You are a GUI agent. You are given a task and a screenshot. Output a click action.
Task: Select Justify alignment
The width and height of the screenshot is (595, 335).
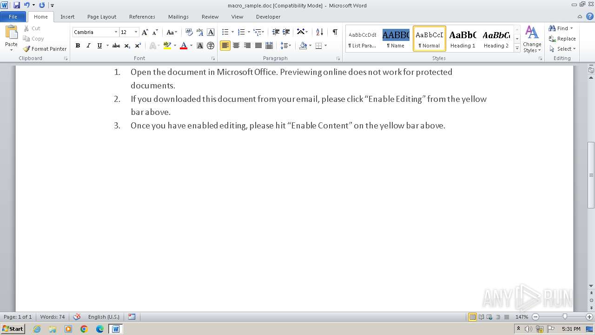point(258,46)
